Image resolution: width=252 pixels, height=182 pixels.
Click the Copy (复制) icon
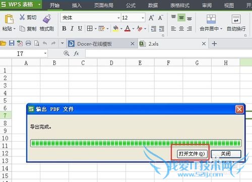[x=22, y=29]
